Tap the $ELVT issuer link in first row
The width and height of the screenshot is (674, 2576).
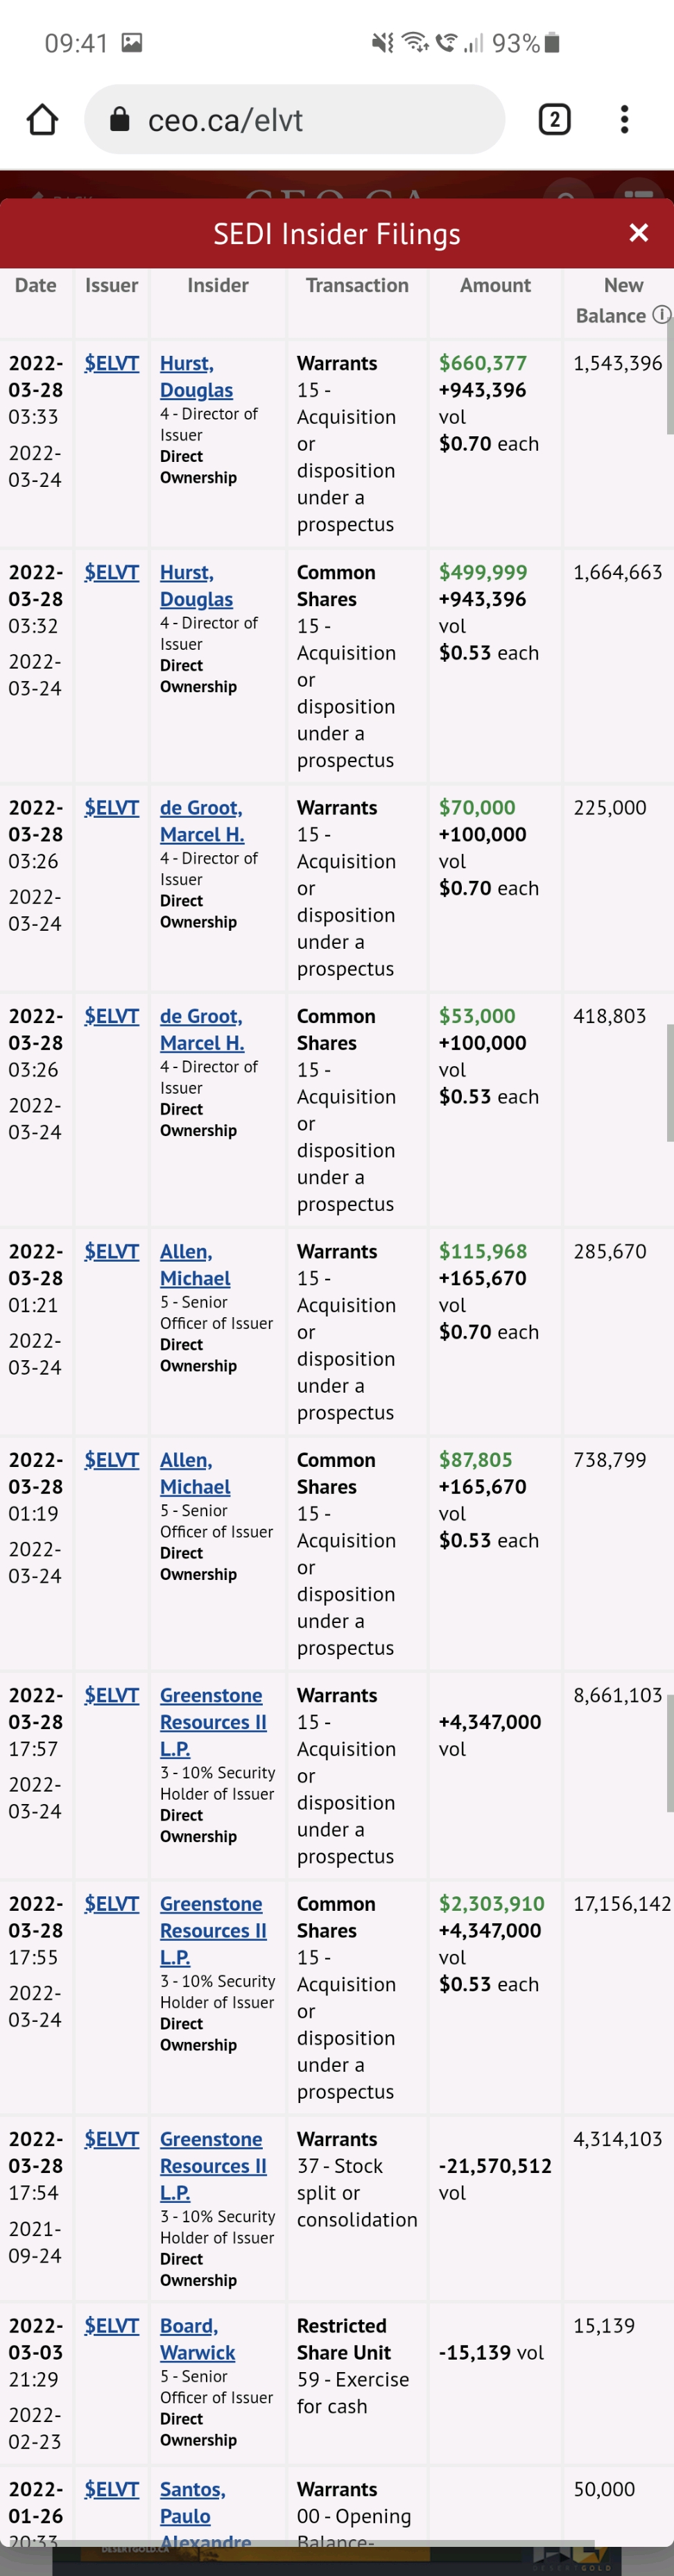click(111, 363)
